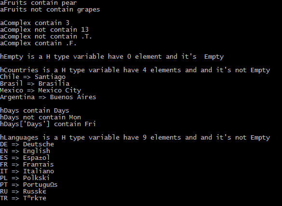This screenshot has height=206, width=282.
Task: Click the 'aFruits contain pear' line
Action: pyautogui.click(x=38, y=3)
